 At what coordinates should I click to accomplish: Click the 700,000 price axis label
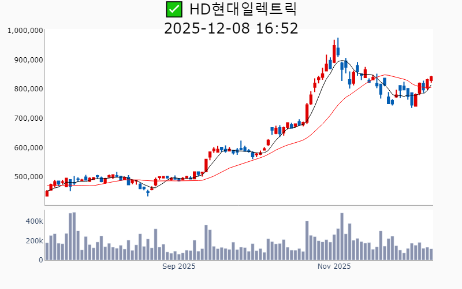(27, 118)
